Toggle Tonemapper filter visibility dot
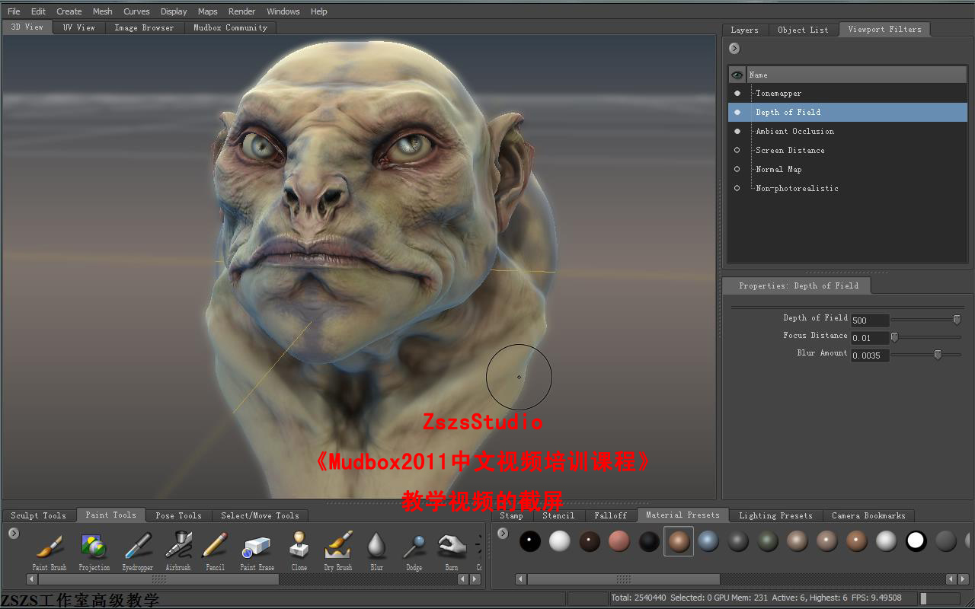This screenshot has width=975, height=609. [x=737, y=93]
